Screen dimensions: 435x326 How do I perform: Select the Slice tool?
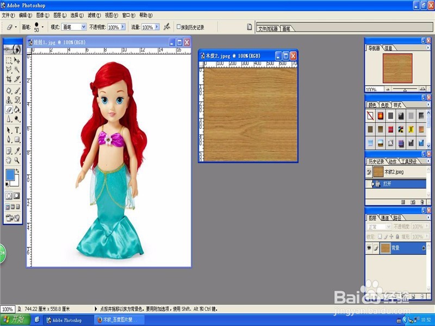(17, 79)
